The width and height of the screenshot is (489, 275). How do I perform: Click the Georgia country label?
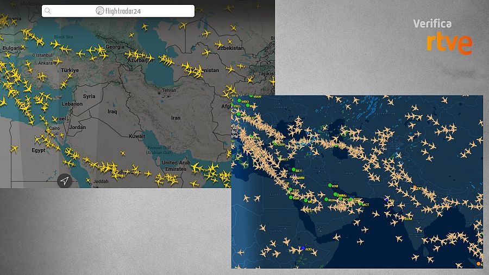115,47
